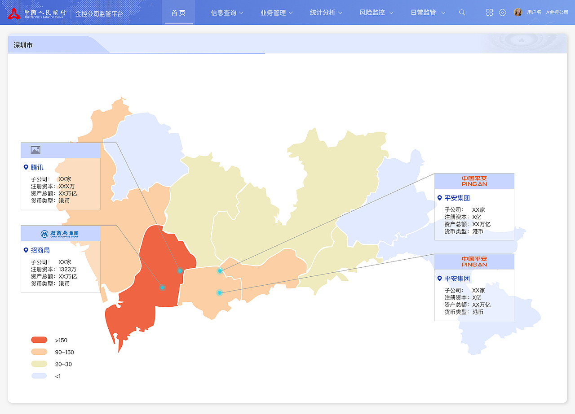Click the beige 20–30 legend swatch

[39, 364]
